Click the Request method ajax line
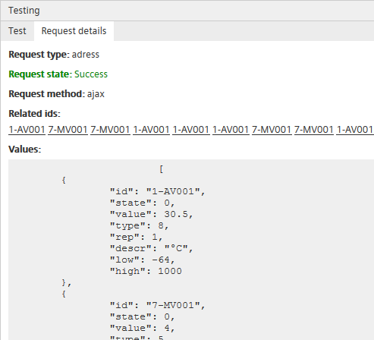Screen dimensions: 374x340 coord(56,94)
